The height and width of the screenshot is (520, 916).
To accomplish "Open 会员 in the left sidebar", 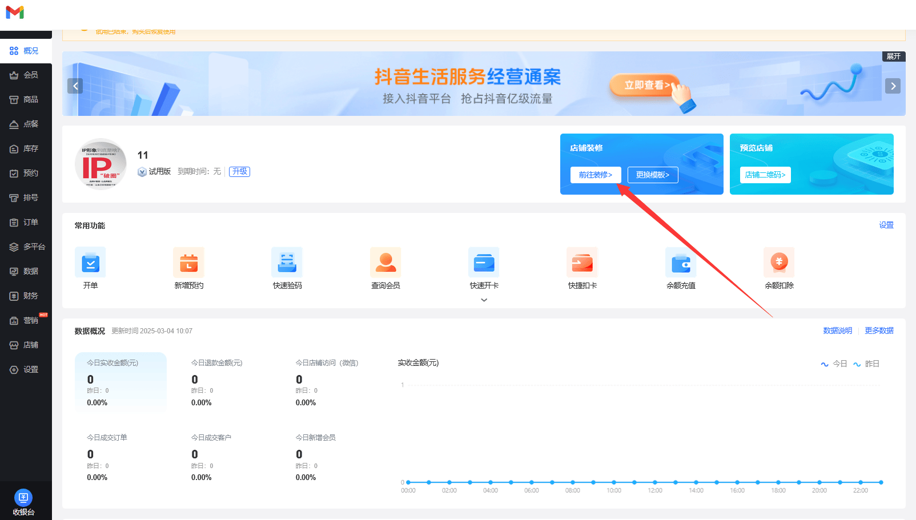I will 26,75.
